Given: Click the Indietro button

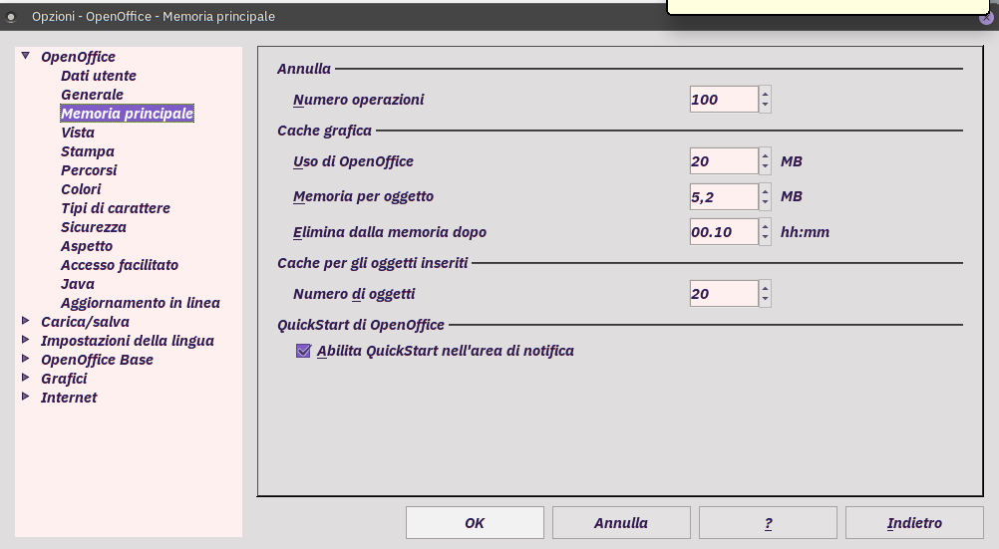Looking at the screenshot, I should [914, 523].
